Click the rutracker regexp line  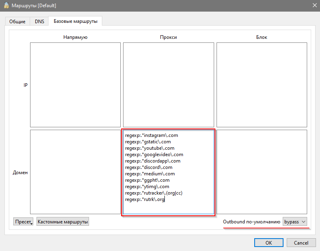tap(154, 193)
